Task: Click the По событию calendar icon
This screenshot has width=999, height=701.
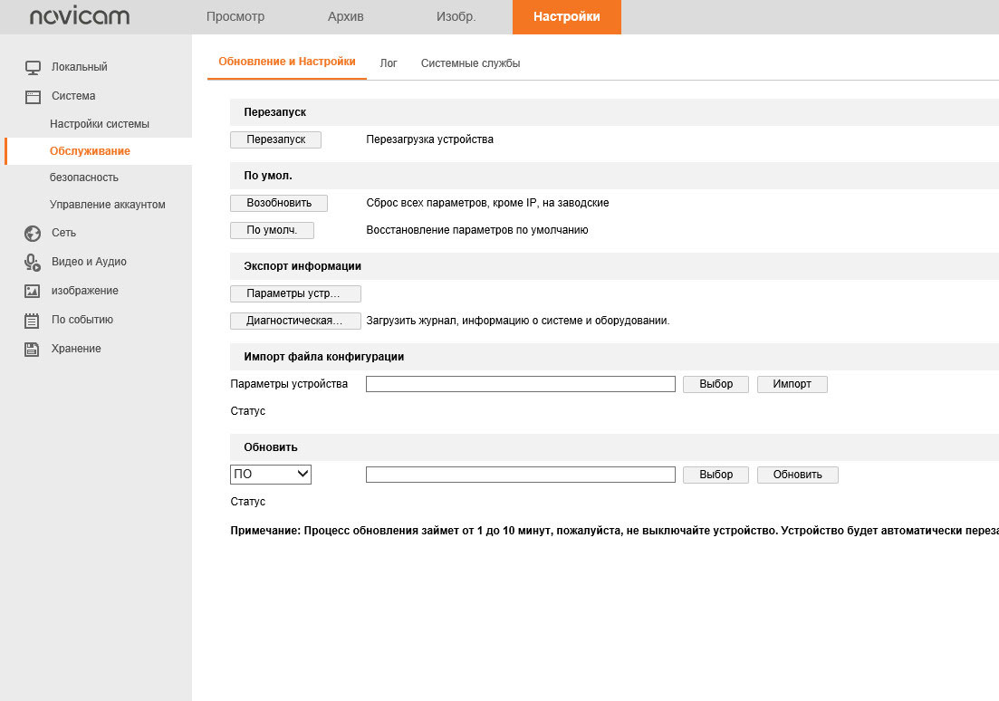Action: click(33, 321)
